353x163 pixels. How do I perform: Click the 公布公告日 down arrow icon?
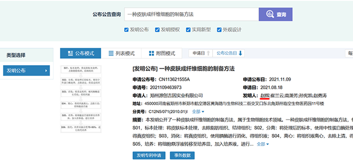(240, 53)
